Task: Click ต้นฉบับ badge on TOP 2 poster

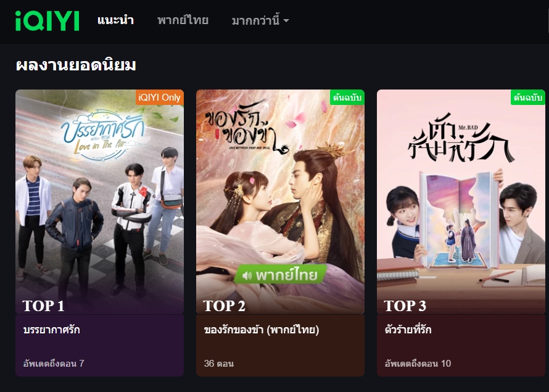Action: [347, 98]
